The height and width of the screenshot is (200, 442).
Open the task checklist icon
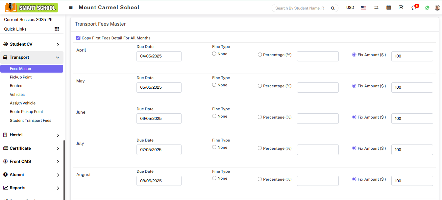(401, 8)
